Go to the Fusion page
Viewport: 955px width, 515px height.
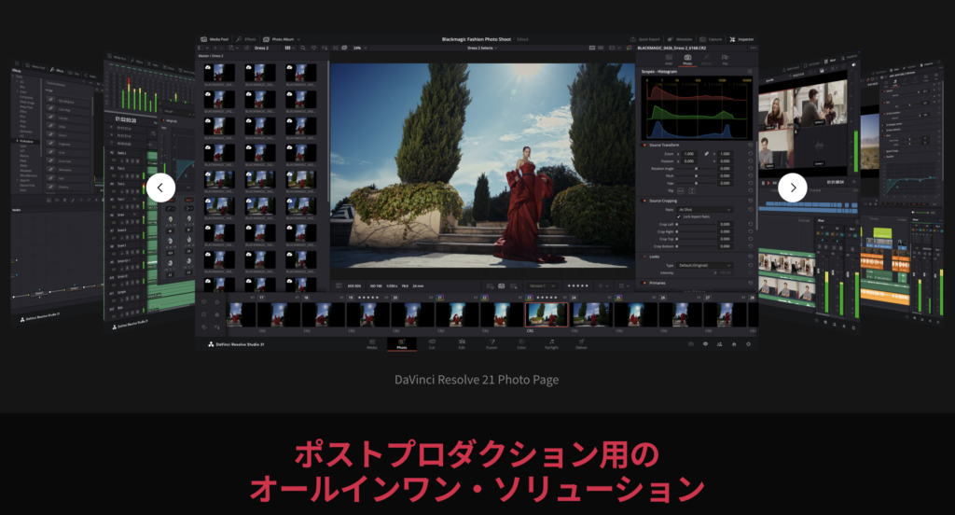(x=491, y=344)
